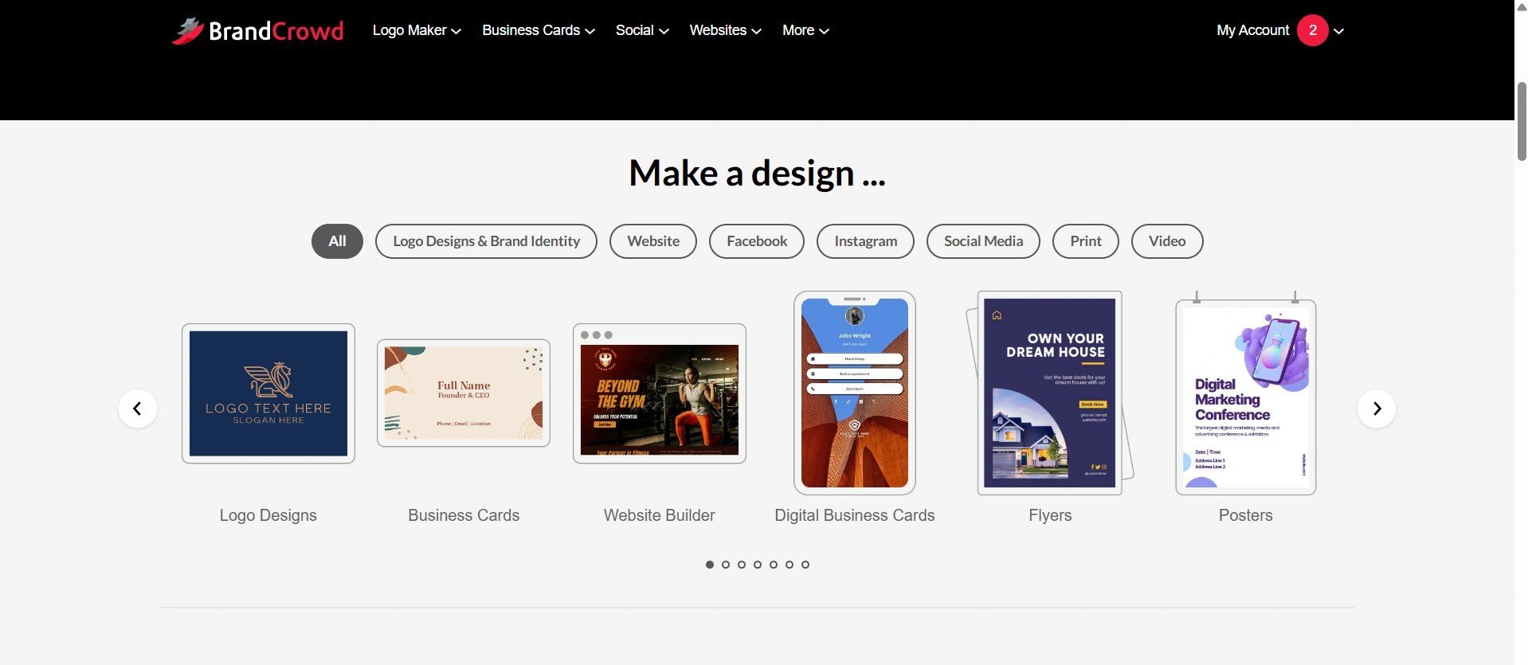The image size is (1528, 665).
Task: Open the More dropdown menu
Action: (805, 30)
